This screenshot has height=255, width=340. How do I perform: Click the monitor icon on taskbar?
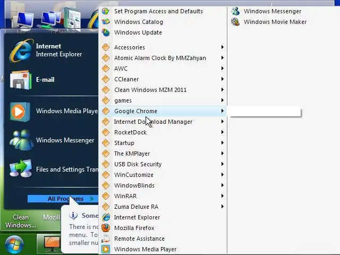[52, 244]
